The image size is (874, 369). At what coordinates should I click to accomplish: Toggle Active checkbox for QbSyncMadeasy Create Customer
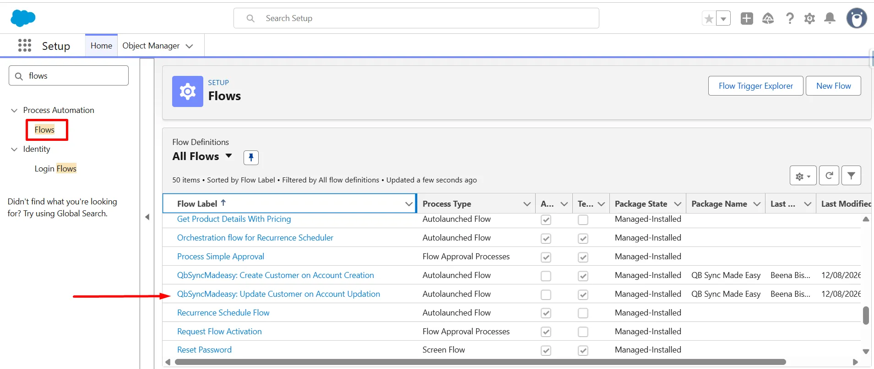546,276
